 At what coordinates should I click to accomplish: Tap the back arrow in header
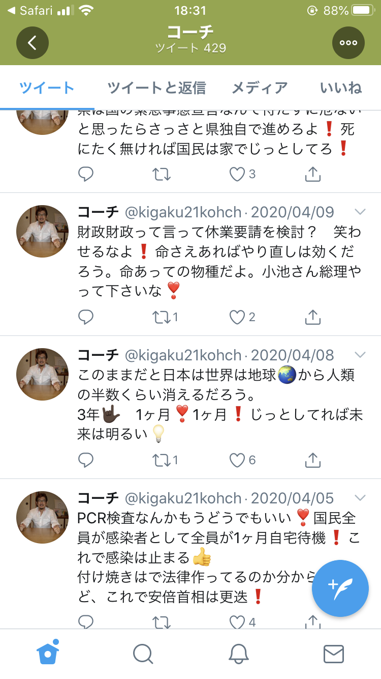coord(33,43)
